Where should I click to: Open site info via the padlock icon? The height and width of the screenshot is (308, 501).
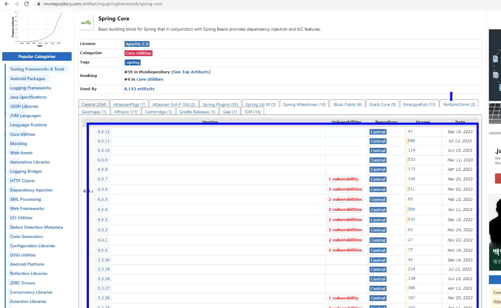(38, 4)
